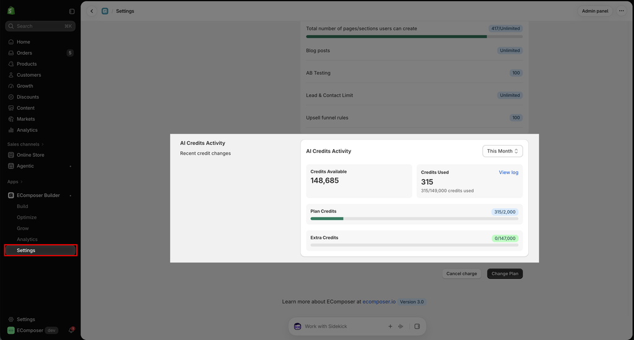
Task: Click the Version 3.0 badge
Action: coord(412,302)
